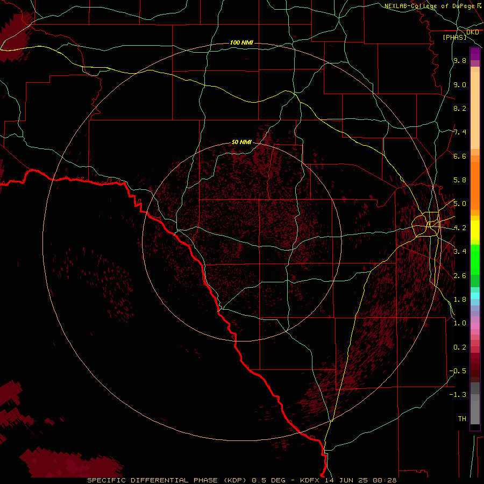Pick the orange segment of the color bar
This screenshot has height=484, width=484.
pyautogui.click(x=475, y=186)
